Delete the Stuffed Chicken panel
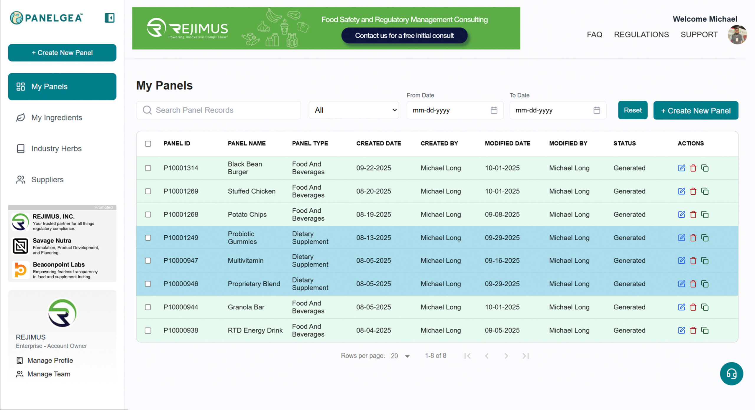 pos(693,191)
